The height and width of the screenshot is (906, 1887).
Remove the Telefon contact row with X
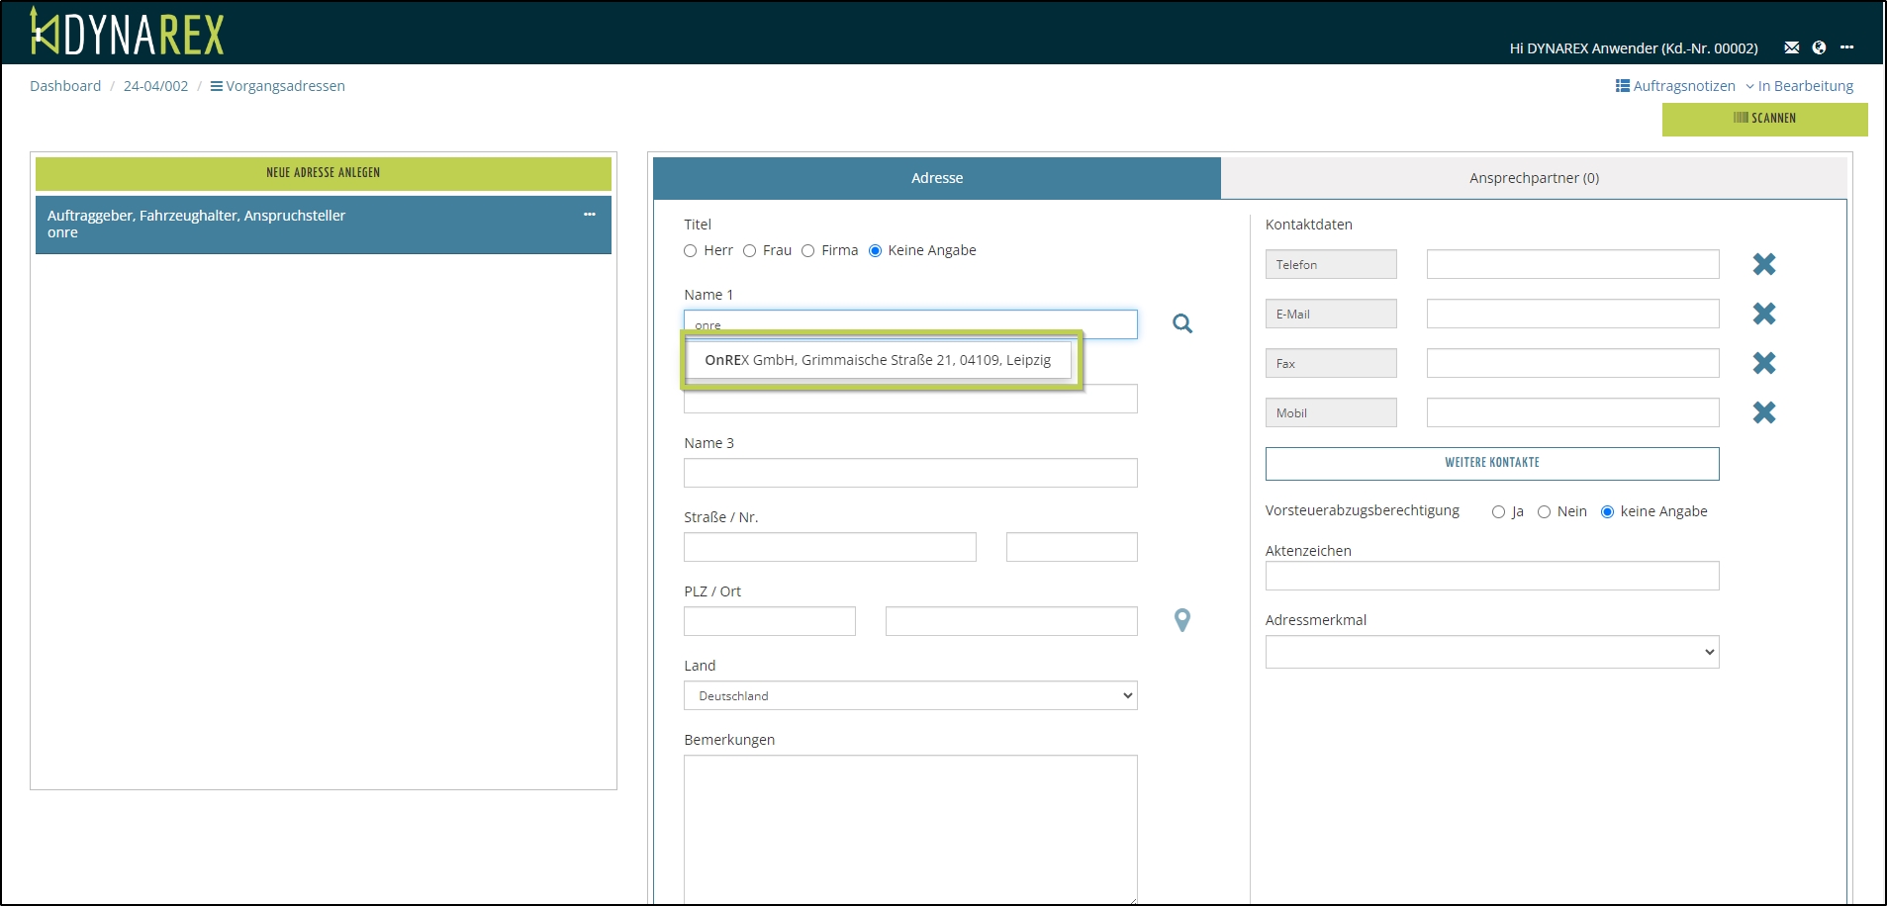coord(1763,264)
